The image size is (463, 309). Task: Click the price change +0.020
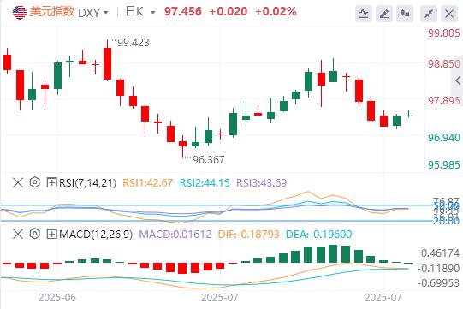click(x=229, y=11)
